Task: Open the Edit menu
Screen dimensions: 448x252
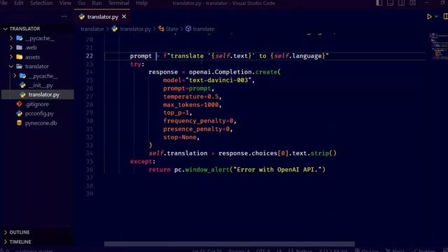Action: point(19,3)
